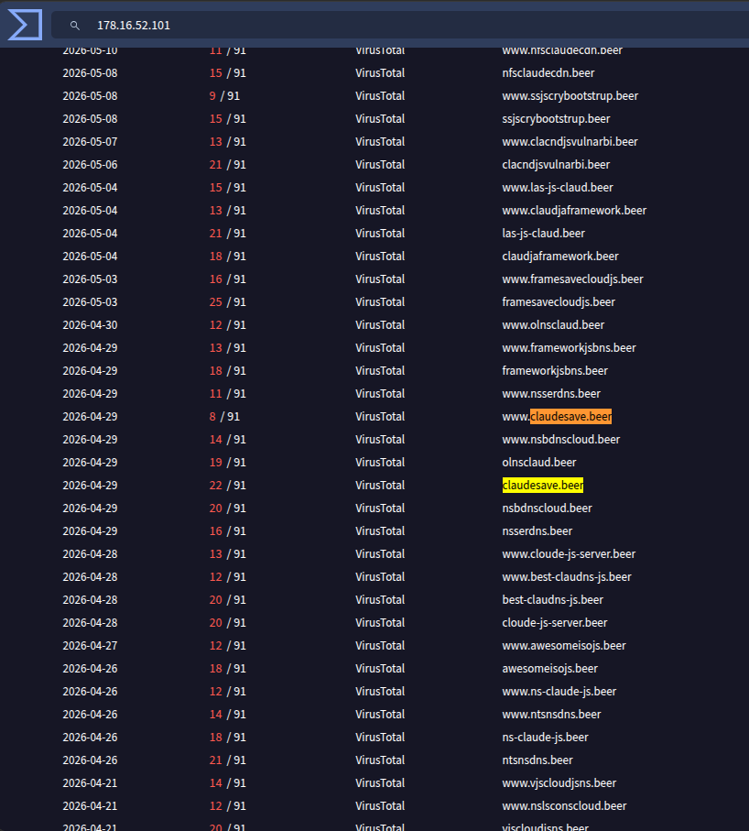
Task: Open www.olnsclaud.beer domain
Action: coord(553,324)
